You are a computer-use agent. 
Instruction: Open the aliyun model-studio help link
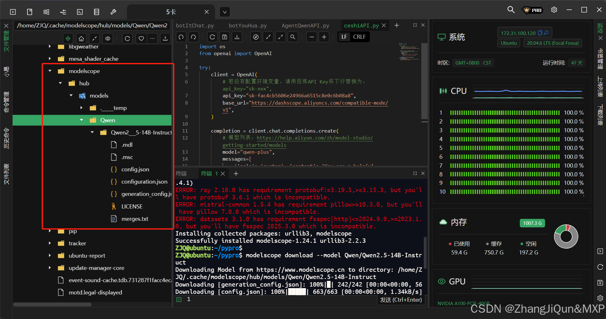tap(298, 141)
